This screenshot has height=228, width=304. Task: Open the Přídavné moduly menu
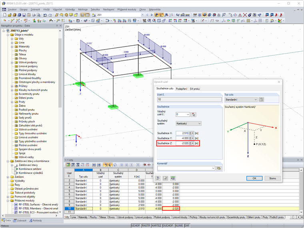tap(127, 9)
